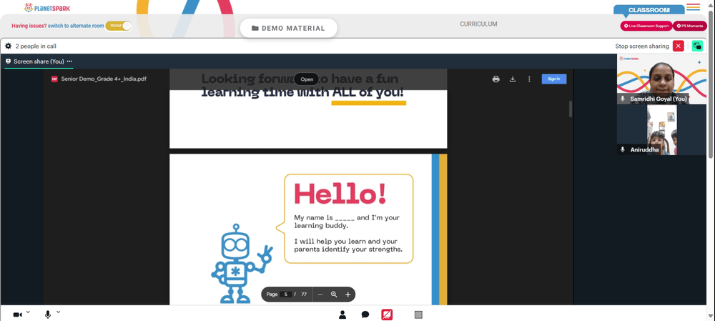
Task: Select the Screen share (You) tab
Action: [x=39, y=61]
